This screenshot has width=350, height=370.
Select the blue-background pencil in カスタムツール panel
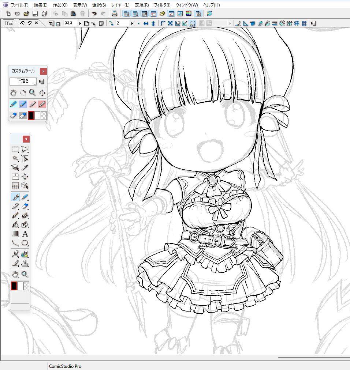(x=23, y=104)
